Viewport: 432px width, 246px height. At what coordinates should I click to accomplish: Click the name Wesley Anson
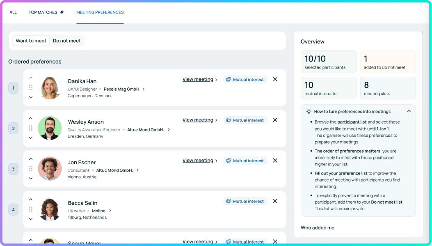click(86, 122)
